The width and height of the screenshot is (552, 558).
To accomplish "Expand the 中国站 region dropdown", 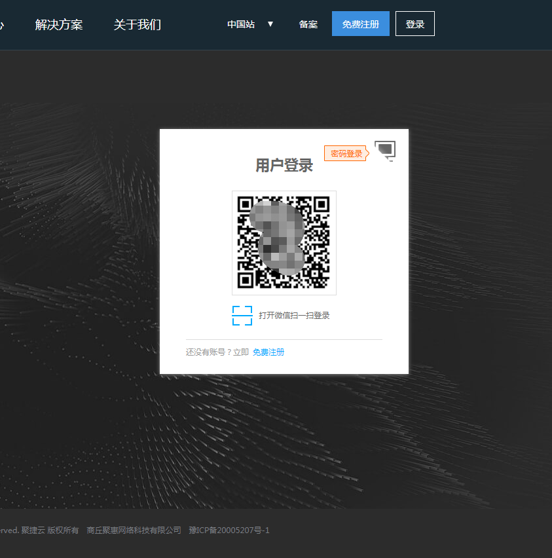I will click(x=241, y=24).
